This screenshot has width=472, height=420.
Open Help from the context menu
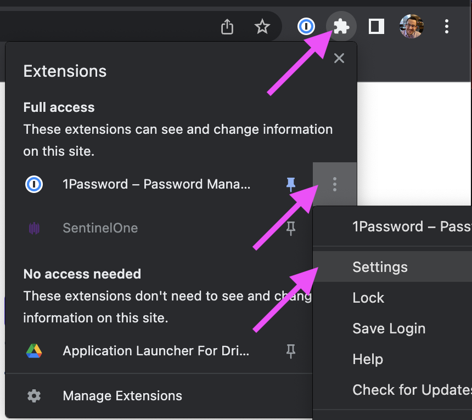coord(368,359)
